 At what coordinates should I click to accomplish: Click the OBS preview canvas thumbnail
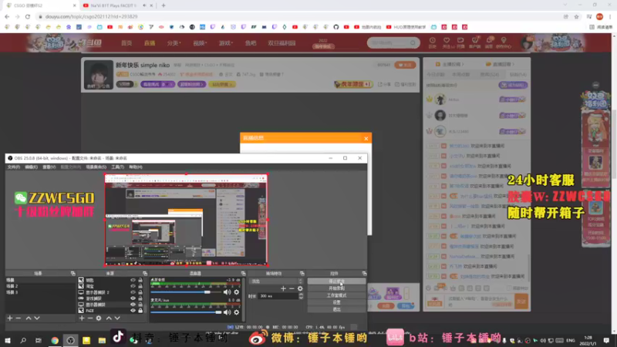[186, 220]
